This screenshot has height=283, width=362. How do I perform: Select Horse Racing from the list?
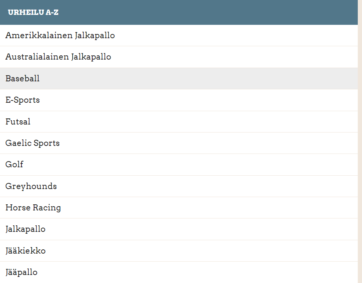click(x=33, y=208)
